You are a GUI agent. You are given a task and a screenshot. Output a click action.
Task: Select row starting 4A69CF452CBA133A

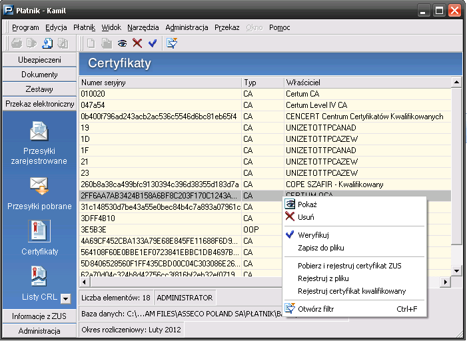181,241
